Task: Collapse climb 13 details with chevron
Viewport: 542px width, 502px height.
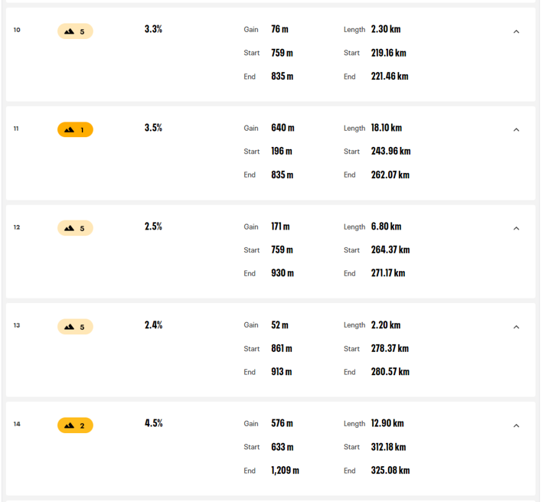Action: click(x=516, y=327)
